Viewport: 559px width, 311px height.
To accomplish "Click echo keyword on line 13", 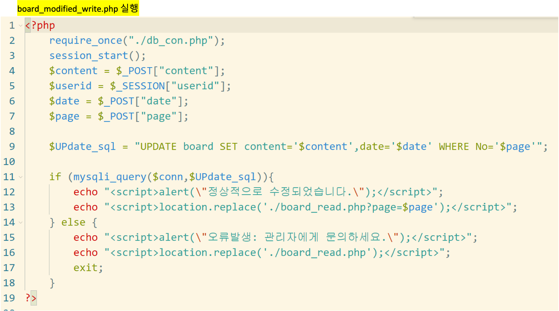I will 85,207.
